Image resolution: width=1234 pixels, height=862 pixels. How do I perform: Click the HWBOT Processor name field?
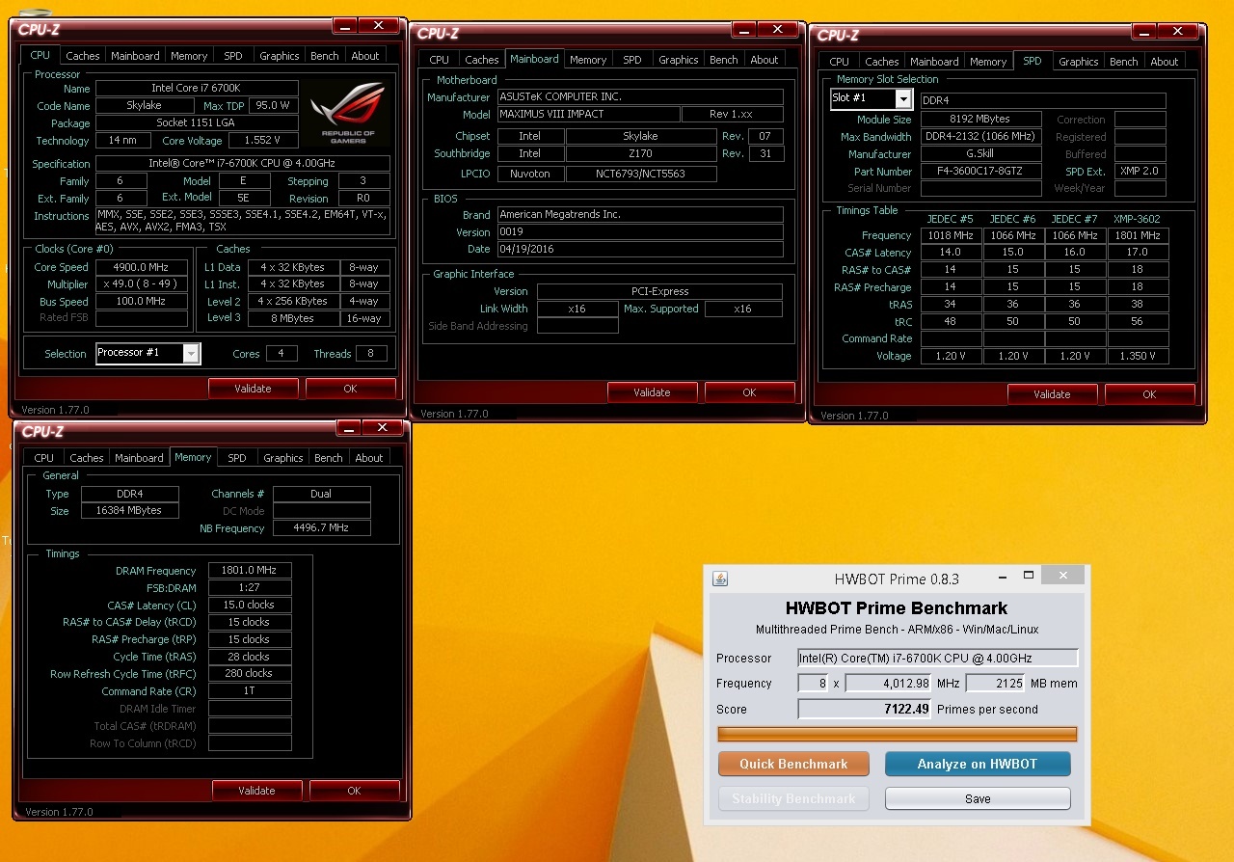(938, 659)
